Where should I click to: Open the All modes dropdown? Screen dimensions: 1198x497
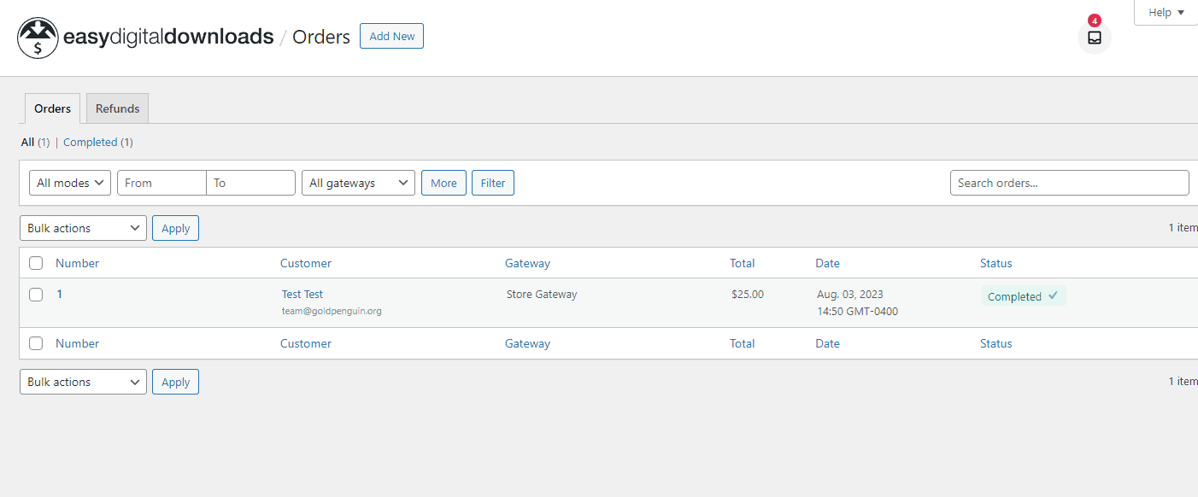[70, 183]
